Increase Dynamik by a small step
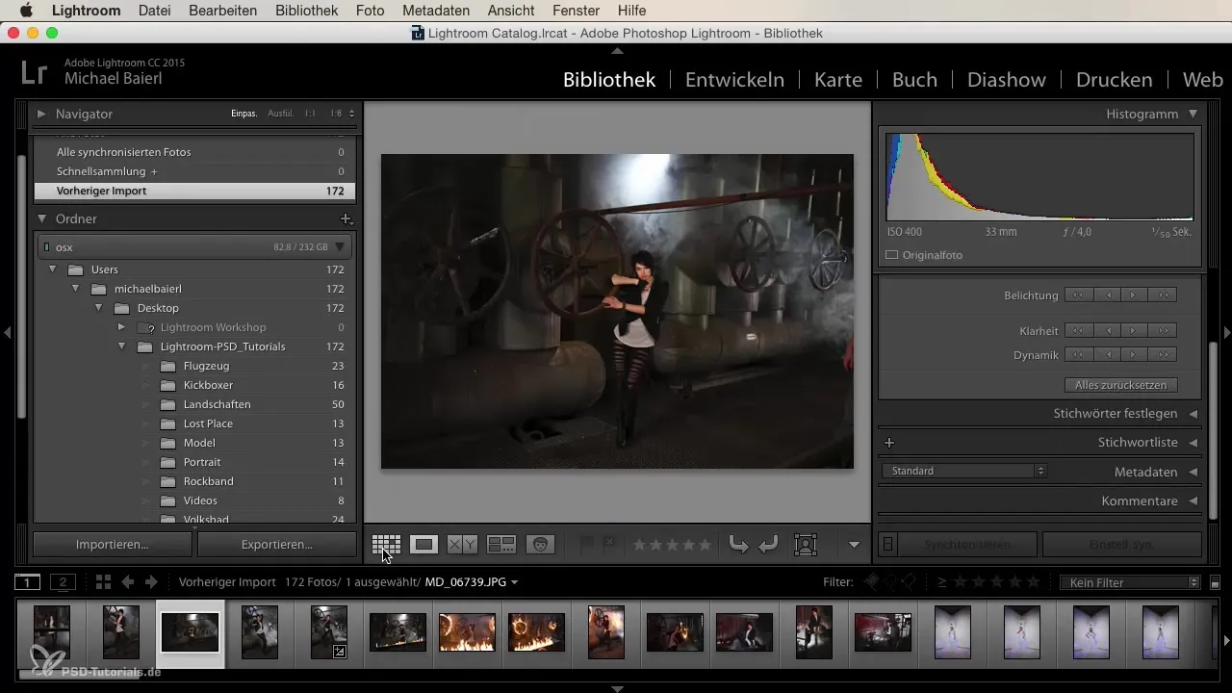1232x693 pixels. (x=1135, y=355)
